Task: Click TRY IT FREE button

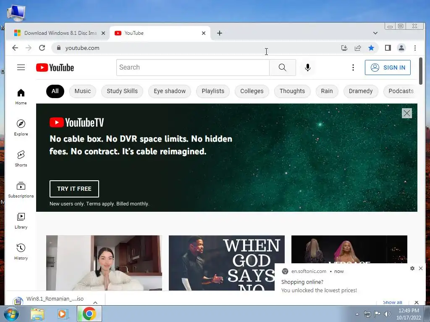Action: (x=74, y=189)
